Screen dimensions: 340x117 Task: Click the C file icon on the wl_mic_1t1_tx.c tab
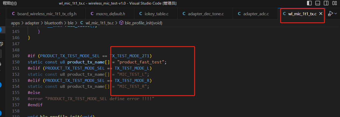(284, 14)
